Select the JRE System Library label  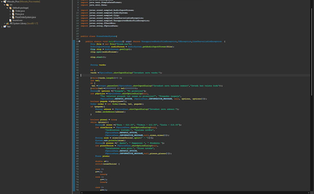click(x=18, y=24)
